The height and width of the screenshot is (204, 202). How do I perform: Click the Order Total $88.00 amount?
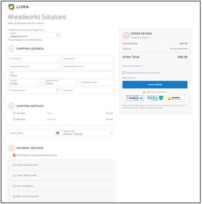[182, 57]
